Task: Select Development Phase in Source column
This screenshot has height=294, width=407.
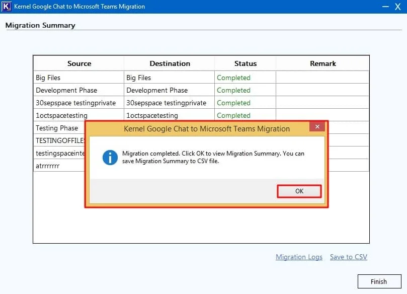Action: 78,90
